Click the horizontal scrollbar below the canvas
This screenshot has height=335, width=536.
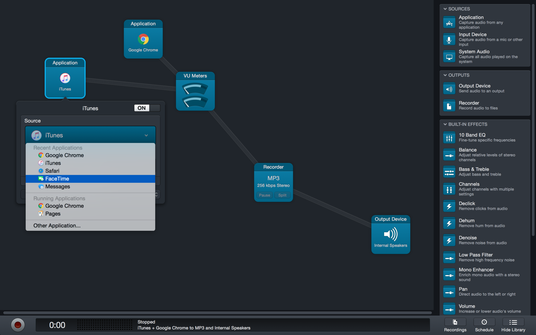point(217,313)
